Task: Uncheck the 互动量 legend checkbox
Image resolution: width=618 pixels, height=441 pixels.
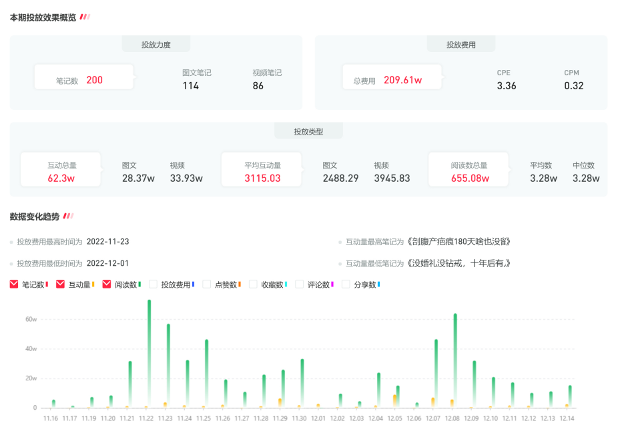Action: click(60, 284)
